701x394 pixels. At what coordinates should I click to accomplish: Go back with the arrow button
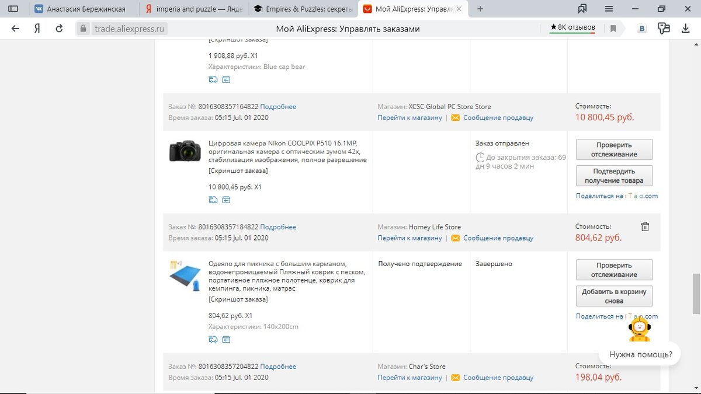click(16, 28)
